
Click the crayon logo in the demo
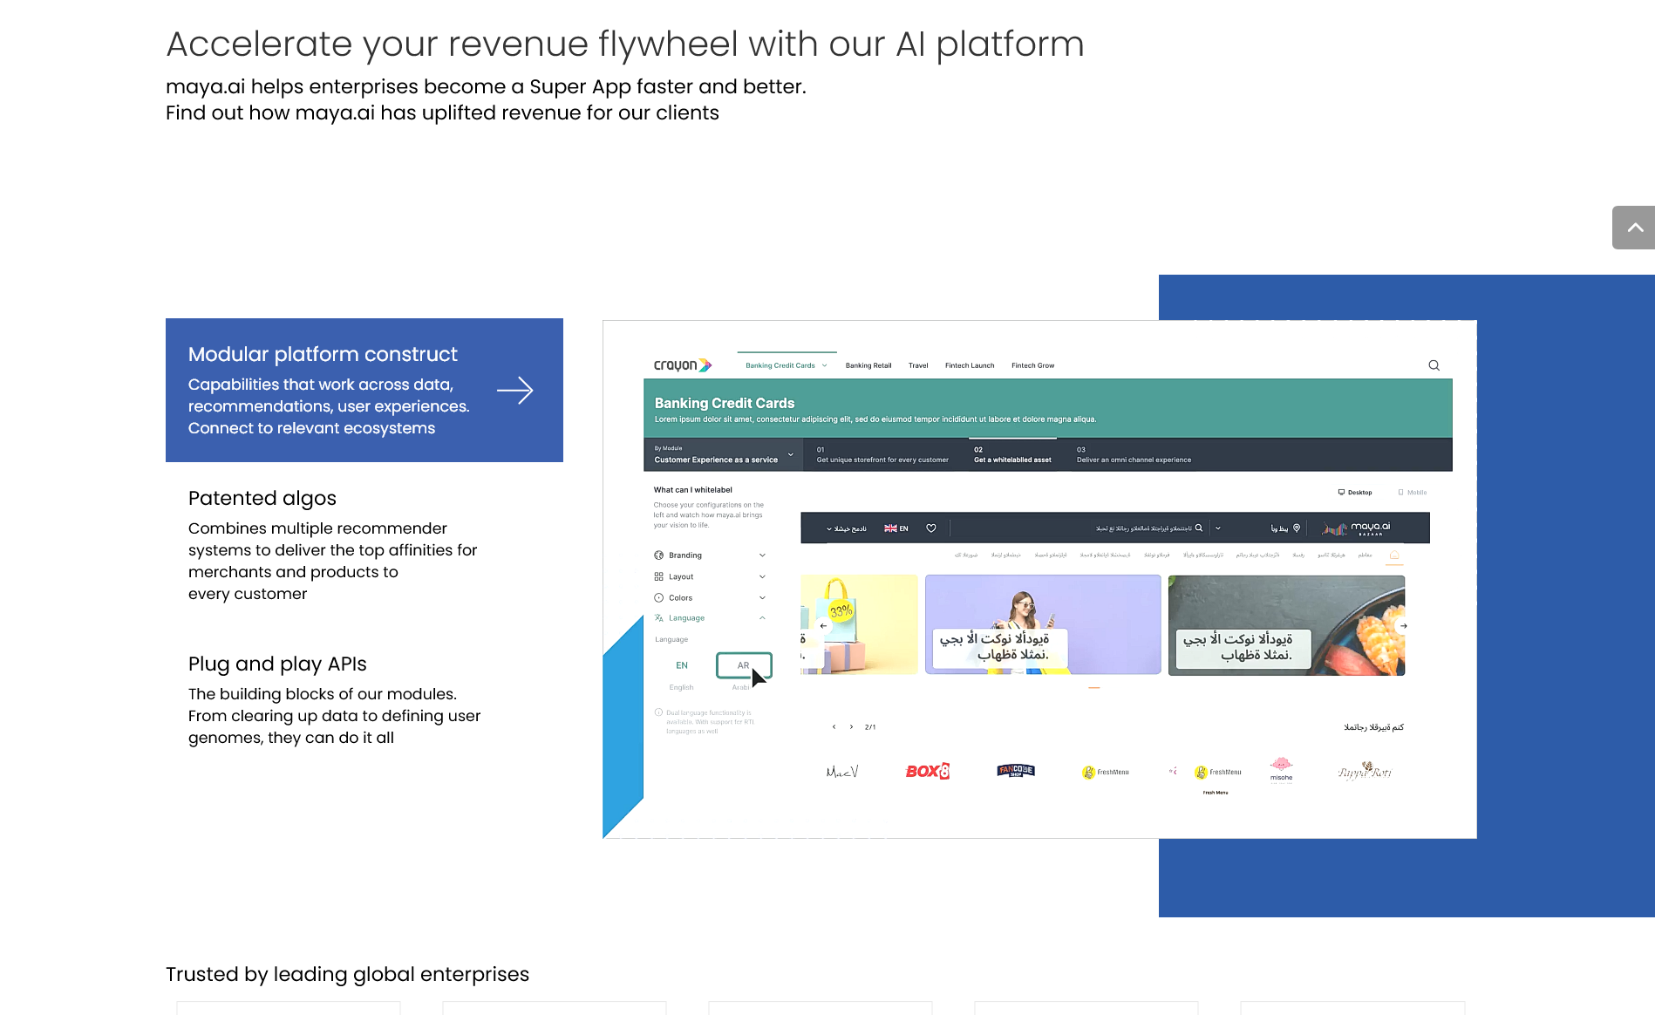point(682,365)
